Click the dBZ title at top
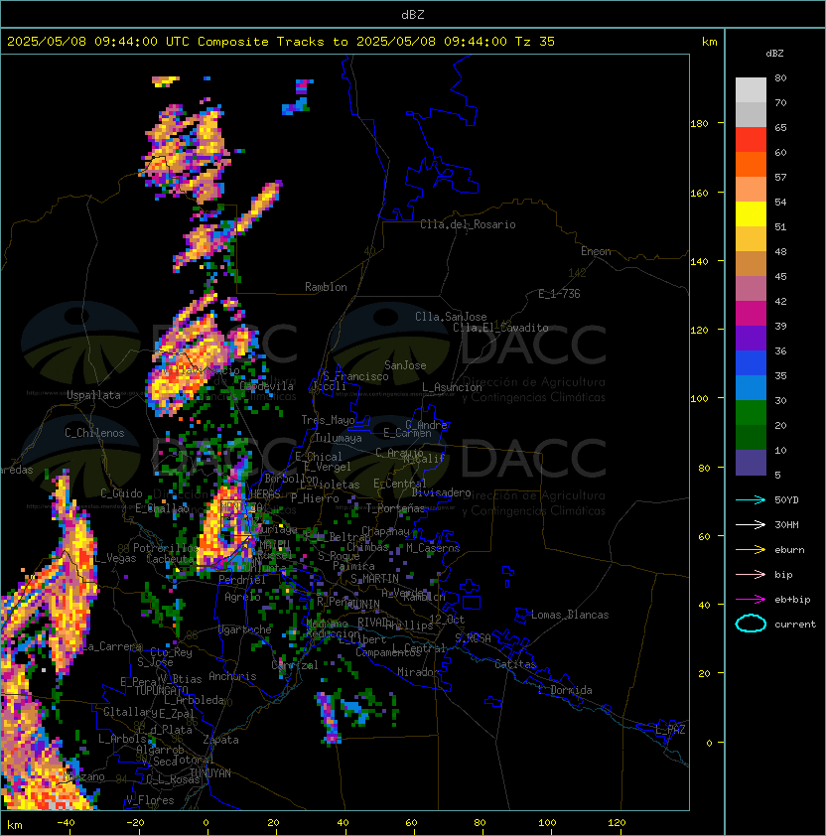Screen dimensions: 826x836 pyautogui.click(x=413, y=14)
